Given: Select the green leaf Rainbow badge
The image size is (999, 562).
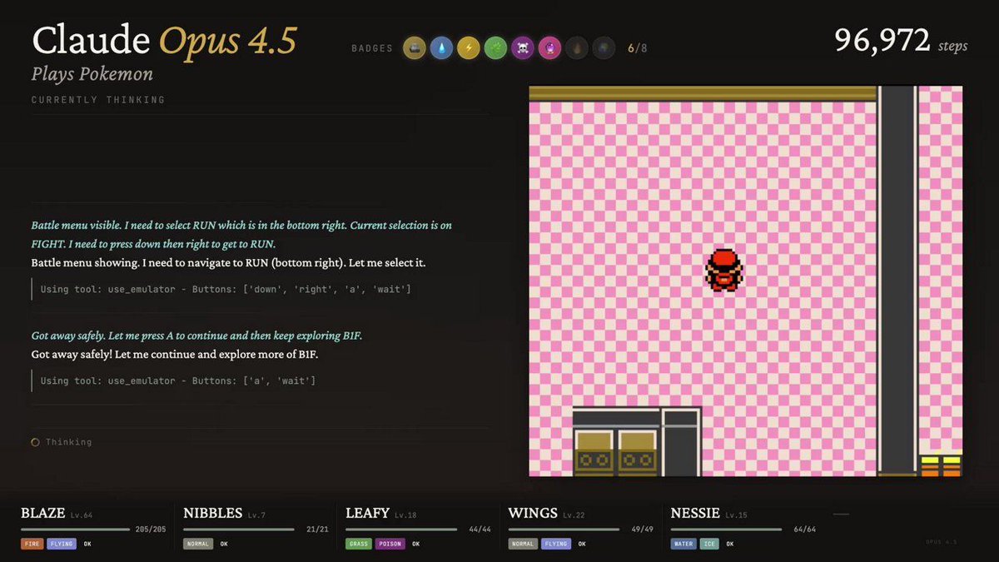Looking at the screenshot, I should coord(495,48).
